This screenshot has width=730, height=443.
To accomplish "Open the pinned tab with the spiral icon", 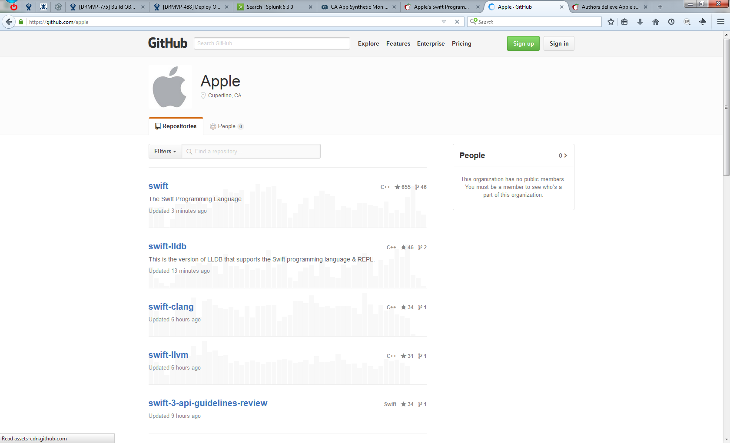I will point(58,7).
